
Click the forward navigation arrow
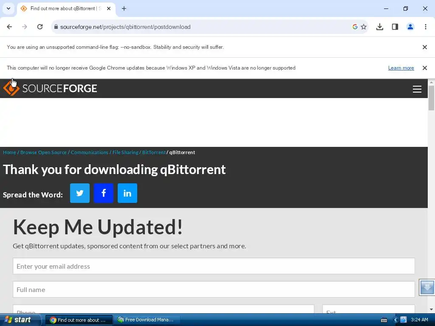tap(25, 27)
